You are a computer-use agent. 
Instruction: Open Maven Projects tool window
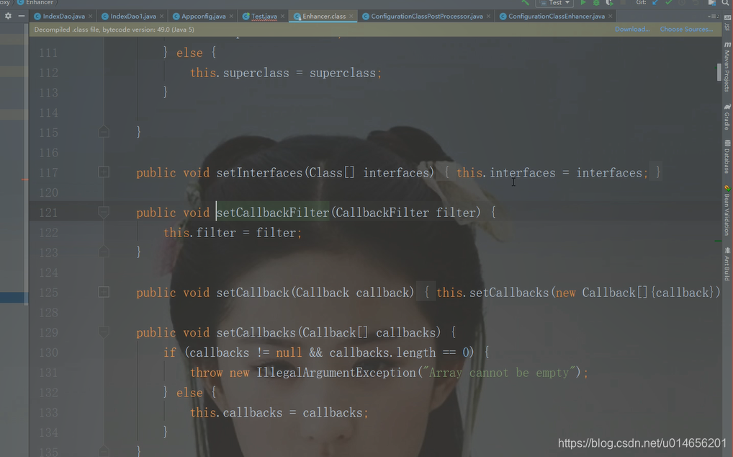point(727,66)
